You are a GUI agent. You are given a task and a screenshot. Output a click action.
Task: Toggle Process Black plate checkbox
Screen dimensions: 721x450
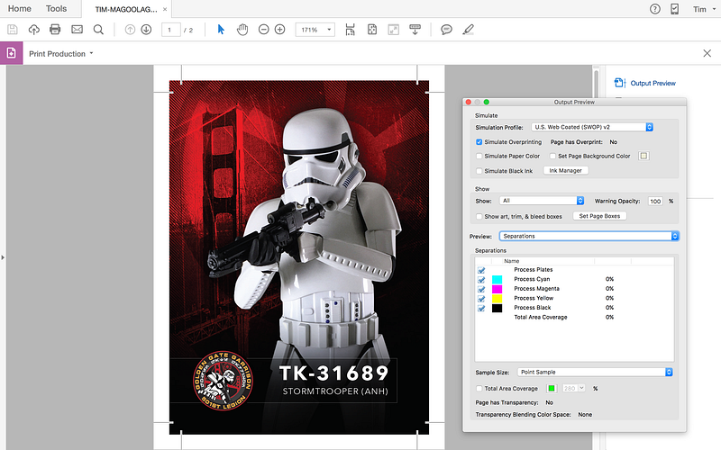pos(481,308)
